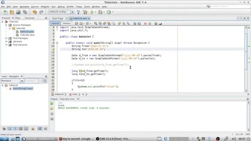This screenshot has width=251, height=141.
Task: Toggle highlight search in editor toolbar
Action: tap(109, 23)
